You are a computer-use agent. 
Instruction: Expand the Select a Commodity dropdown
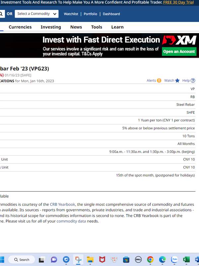36,14
